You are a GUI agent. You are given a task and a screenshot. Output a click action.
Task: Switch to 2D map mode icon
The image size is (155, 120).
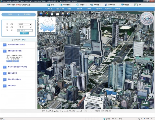[136, 5]
